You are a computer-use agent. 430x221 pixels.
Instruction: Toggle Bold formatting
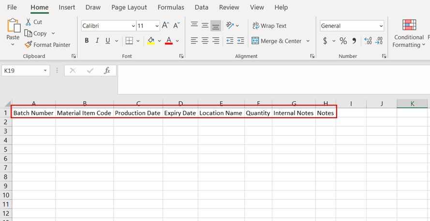pyautogui.click(x=87, y=41)
